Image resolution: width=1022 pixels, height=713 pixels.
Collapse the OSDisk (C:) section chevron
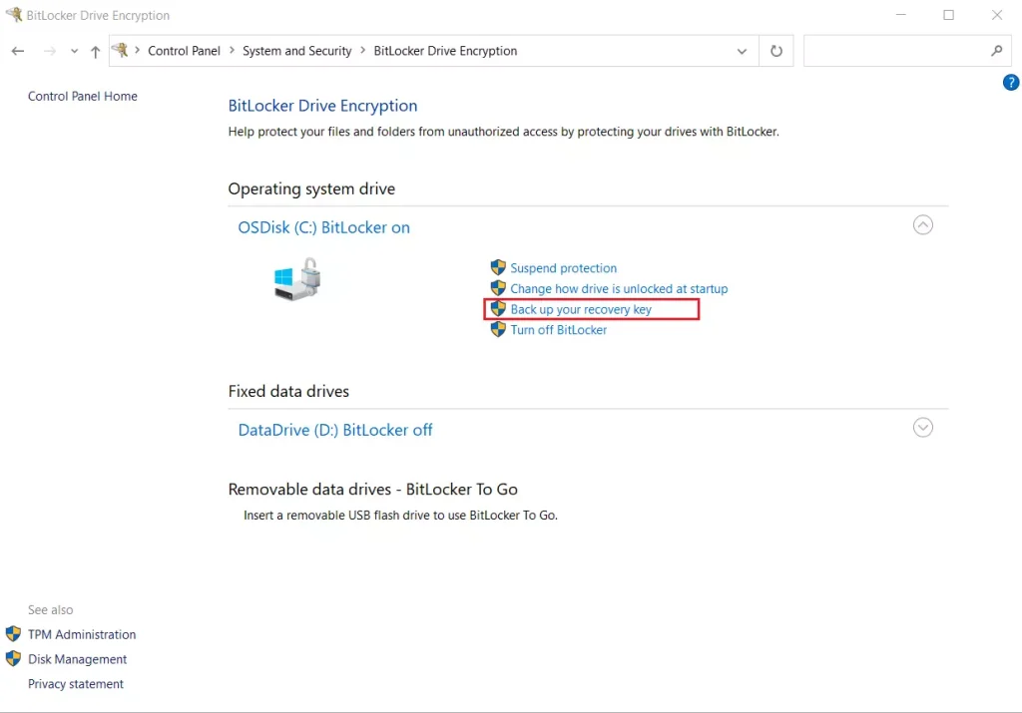[x=923, y=224]
